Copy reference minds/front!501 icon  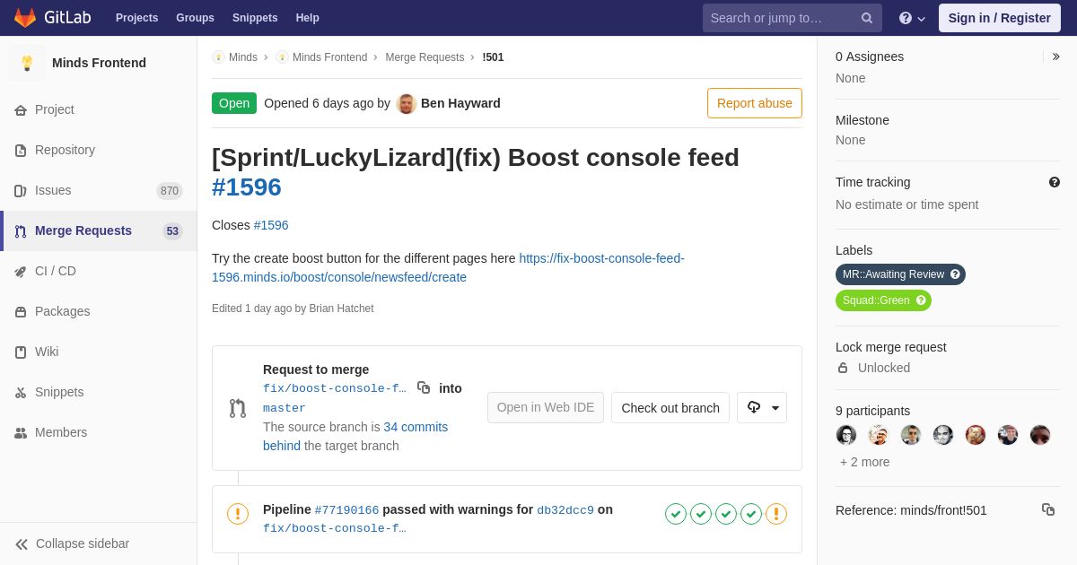pos(1048,509)
